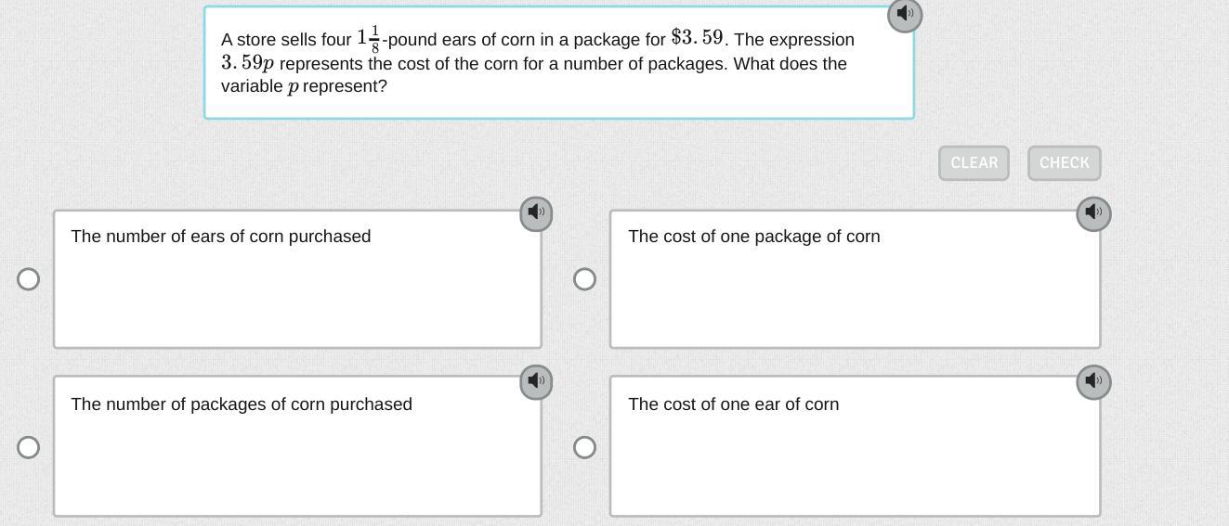Play audio for 'cost of one package of corn'
This screenshot has width=1229, height=526.
(x=1093, y=213)
